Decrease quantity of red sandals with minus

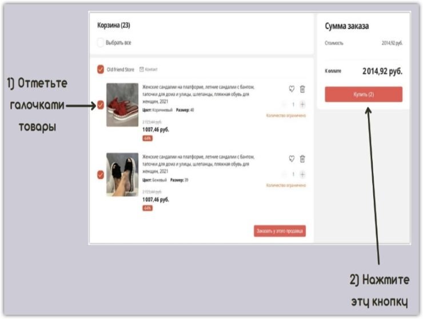click(284, 104)
